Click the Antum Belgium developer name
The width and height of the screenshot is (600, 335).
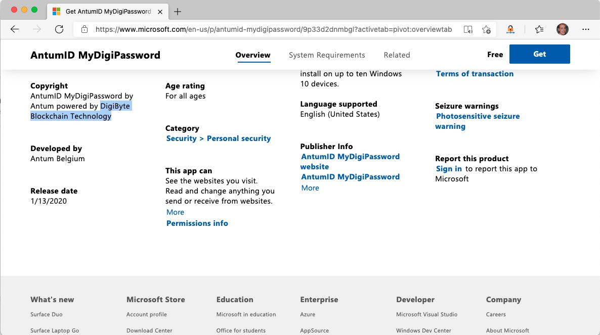57,159
